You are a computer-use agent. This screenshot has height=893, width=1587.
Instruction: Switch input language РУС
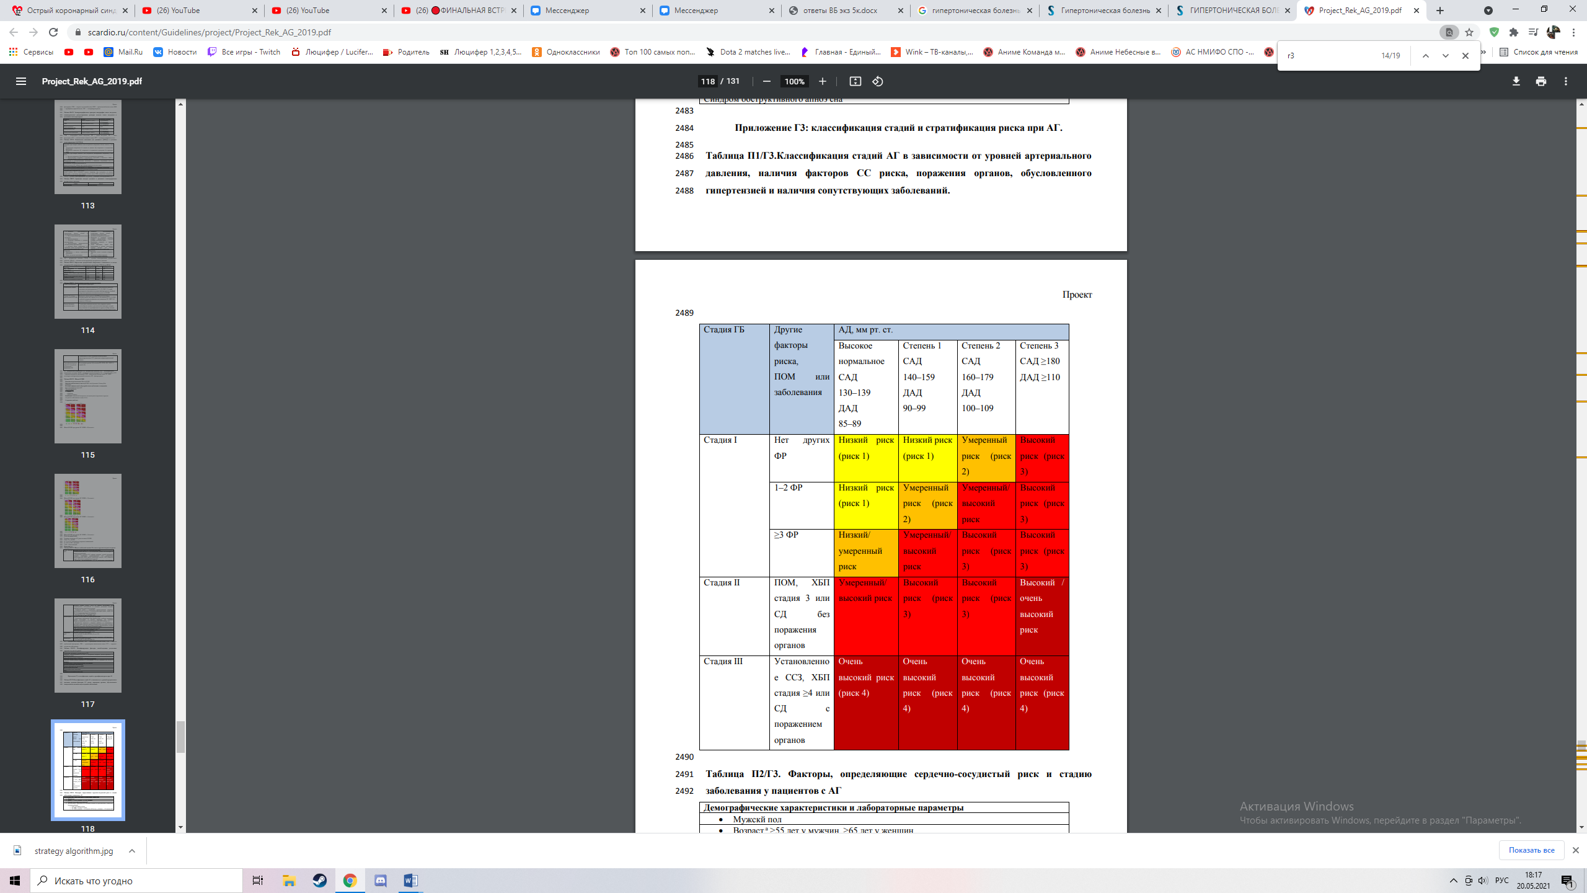pos(1502,881)
